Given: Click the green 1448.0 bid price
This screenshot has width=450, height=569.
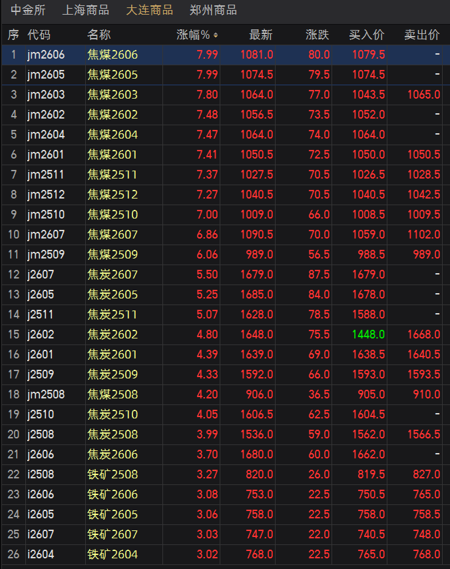Looking at the screenshot, I should [369, 334].
